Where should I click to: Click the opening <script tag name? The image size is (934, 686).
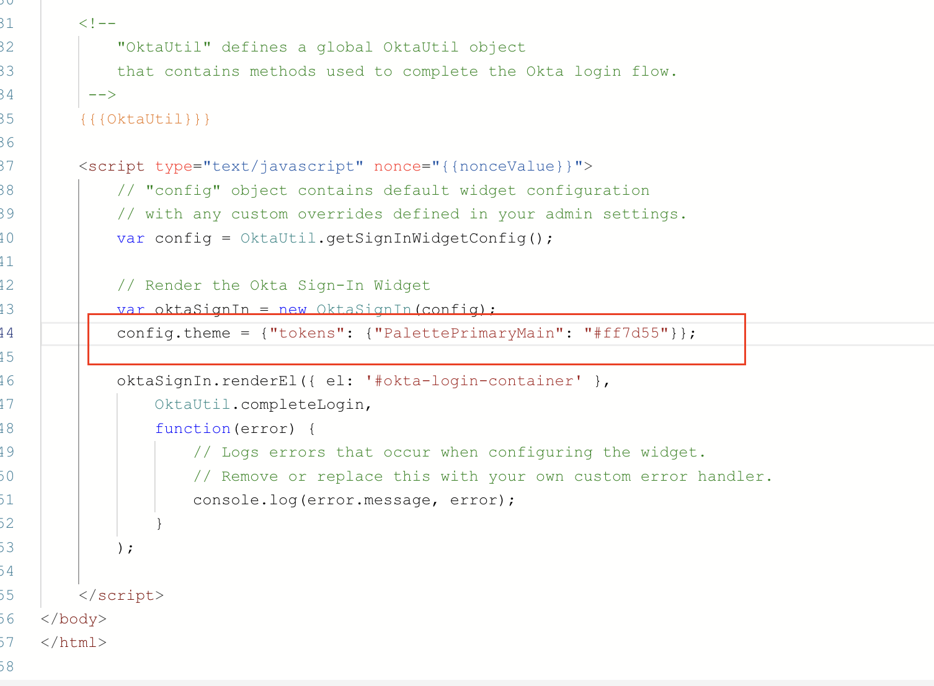115,166
